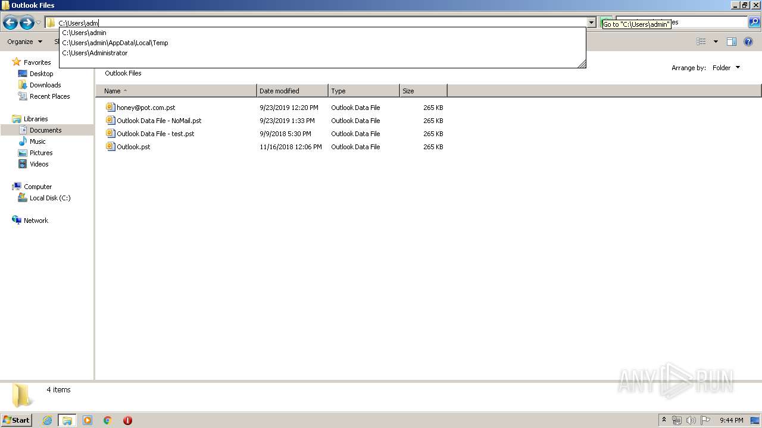
Task: Toggle the preview pane
Action: coord(732,42)
